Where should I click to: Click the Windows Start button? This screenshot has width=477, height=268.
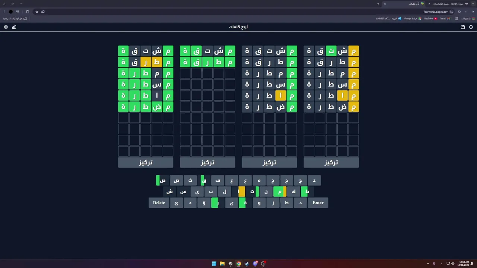point(214,264)
